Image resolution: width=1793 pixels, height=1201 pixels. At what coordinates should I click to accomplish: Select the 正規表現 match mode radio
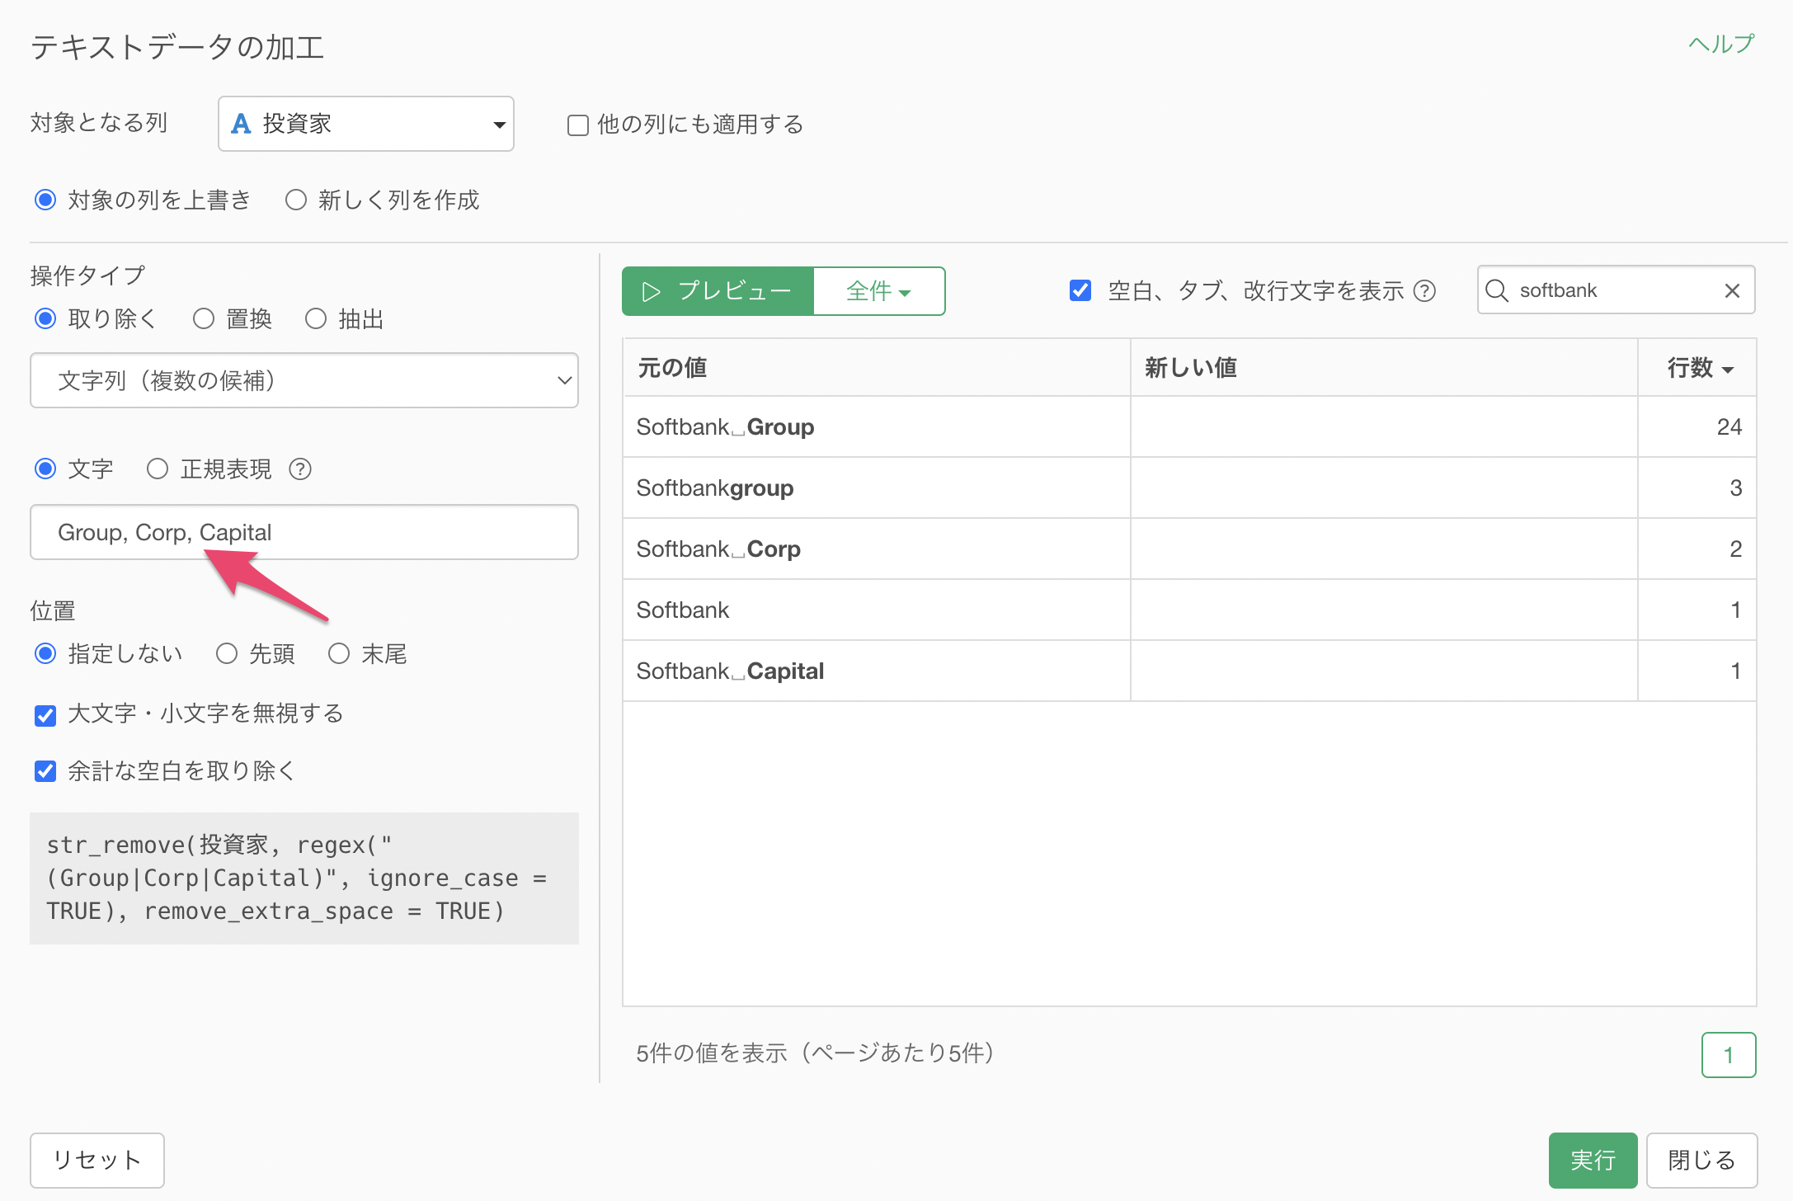158,469
